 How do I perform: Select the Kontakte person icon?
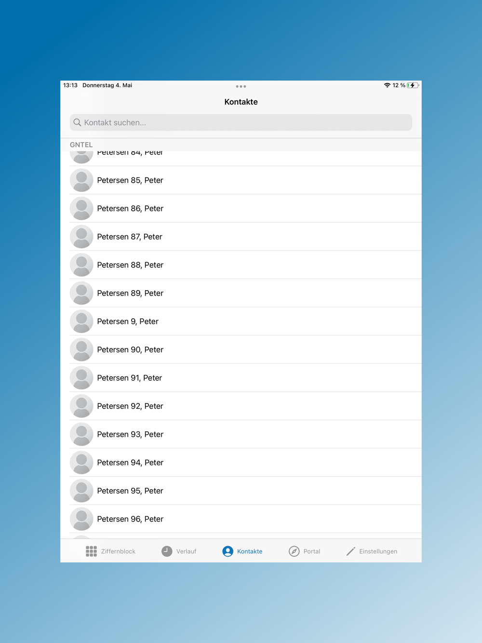pyautogui.click(x=228, y=551)
